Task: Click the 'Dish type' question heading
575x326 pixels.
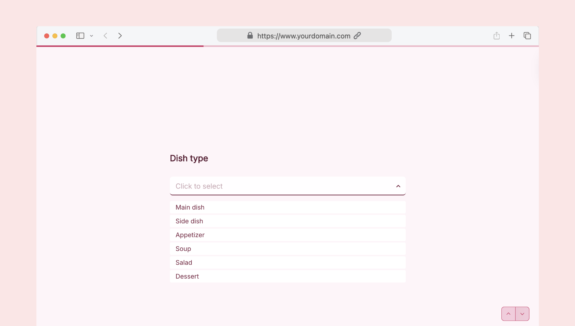Action: click(x=189, y=158)
